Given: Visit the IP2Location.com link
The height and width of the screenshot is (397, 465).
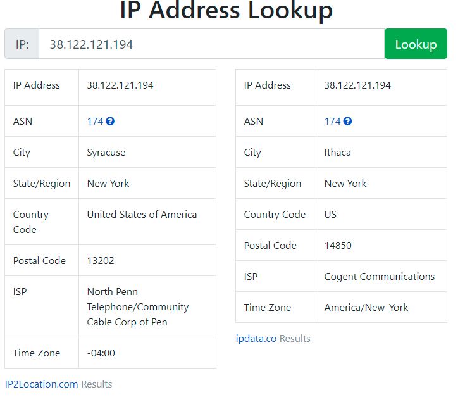Looking at the screenshot, I should (42, 384).
